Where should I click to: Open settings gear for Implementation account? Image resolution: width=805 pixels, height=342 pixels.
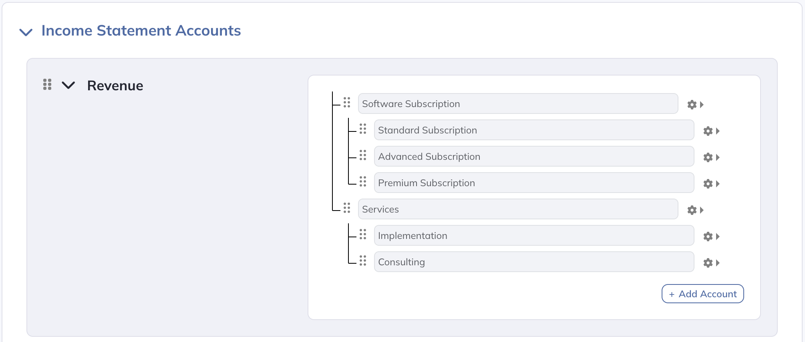point(708,237)
